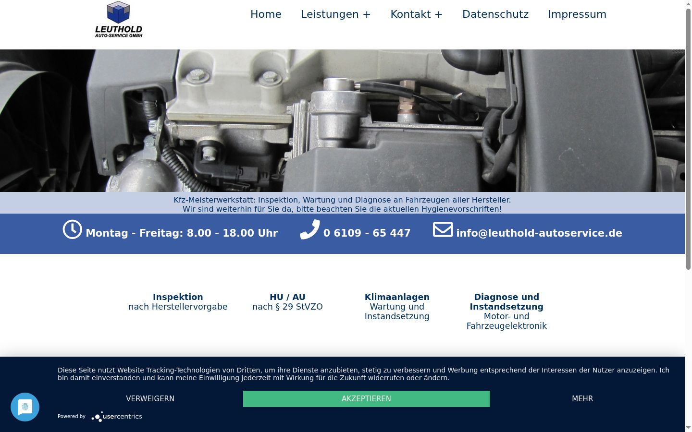The image size is (692, 432).
Task: Click the Inspektion service heading
Action: tap(178, 297)
